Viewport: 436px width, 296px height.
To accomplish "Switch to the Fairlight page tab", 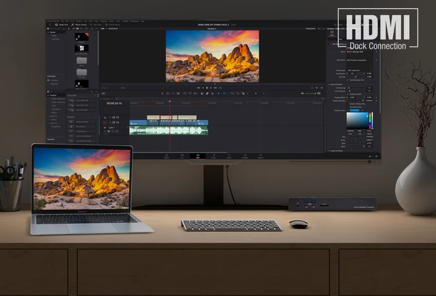I will (x=245, y=156).
